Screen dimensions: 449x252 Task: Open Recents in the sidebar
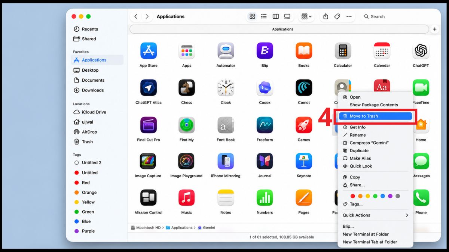(97, 29)
